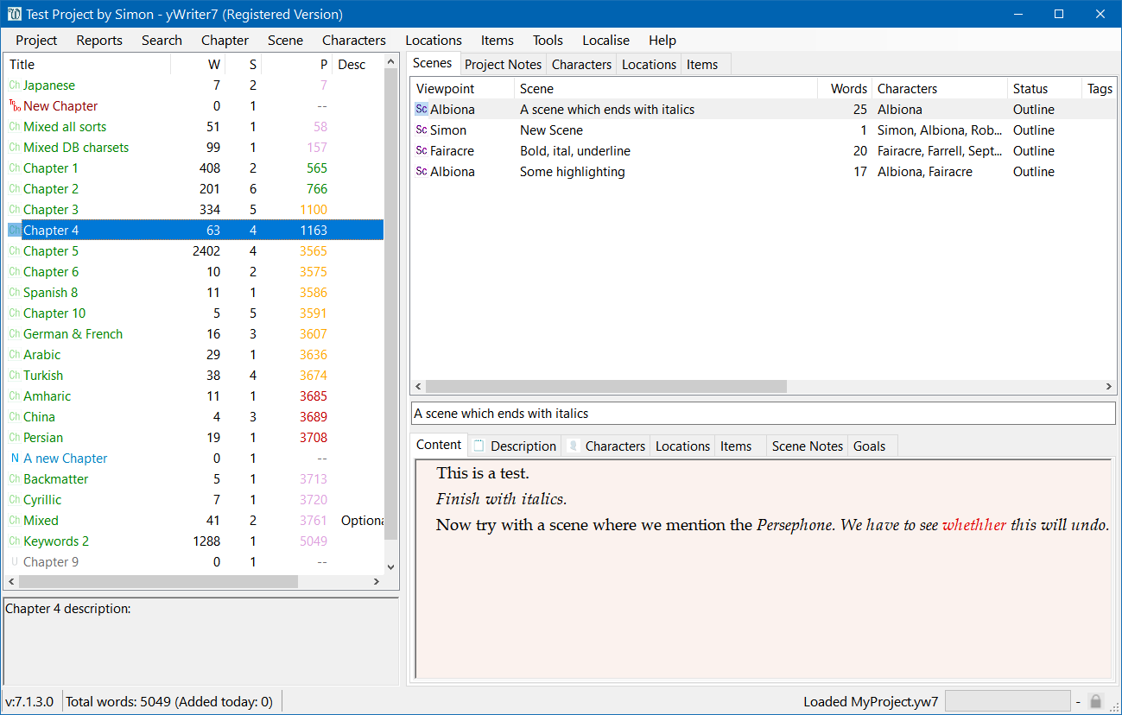Open the Localise menu
The image size is (1122, 715).
coord(605,41)
